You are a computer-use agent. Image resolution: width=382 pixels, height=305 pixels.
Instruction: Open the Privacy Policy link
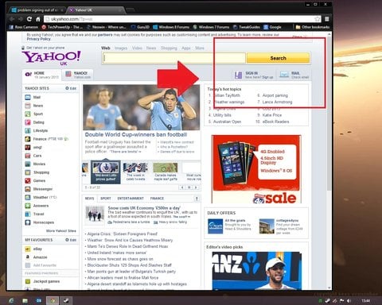click(38, 39)
